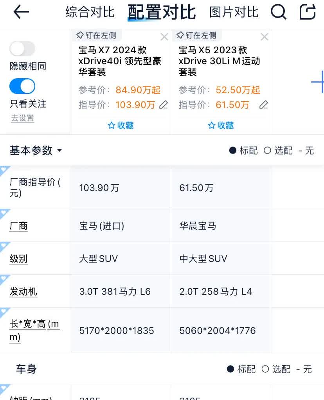324x400 pixels.
Task: Open the 长*宽*高 (mm) label link
Action: click(x=35, y=330)
